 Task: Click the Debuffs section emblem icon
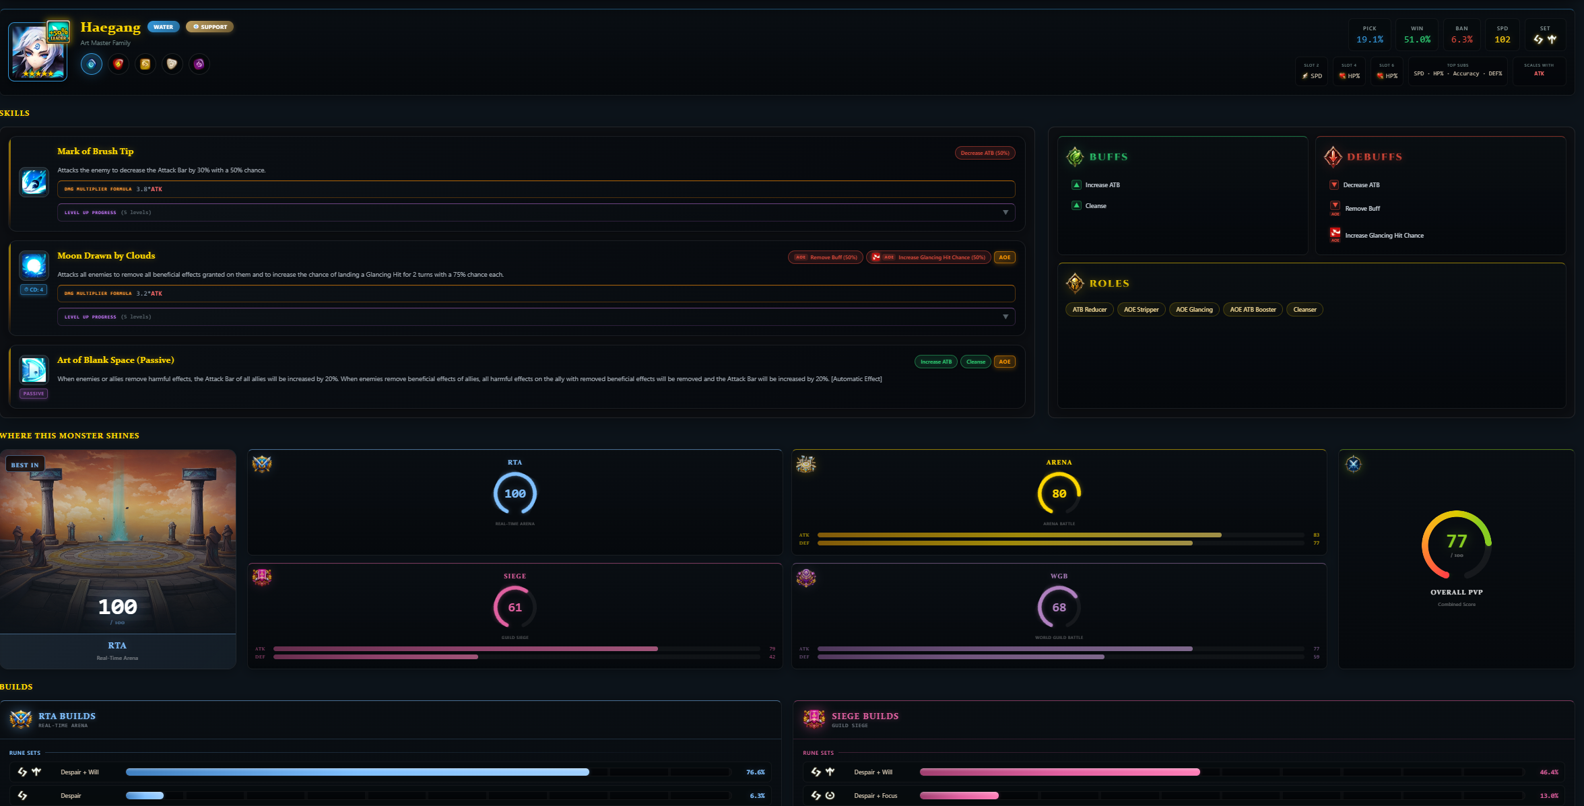[x=1333, y=156]
